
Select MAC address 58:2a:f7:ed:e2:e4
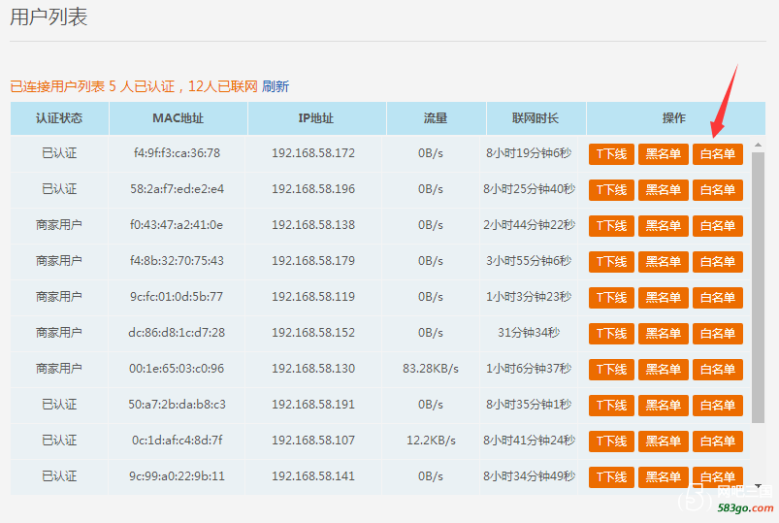[177, 189]
